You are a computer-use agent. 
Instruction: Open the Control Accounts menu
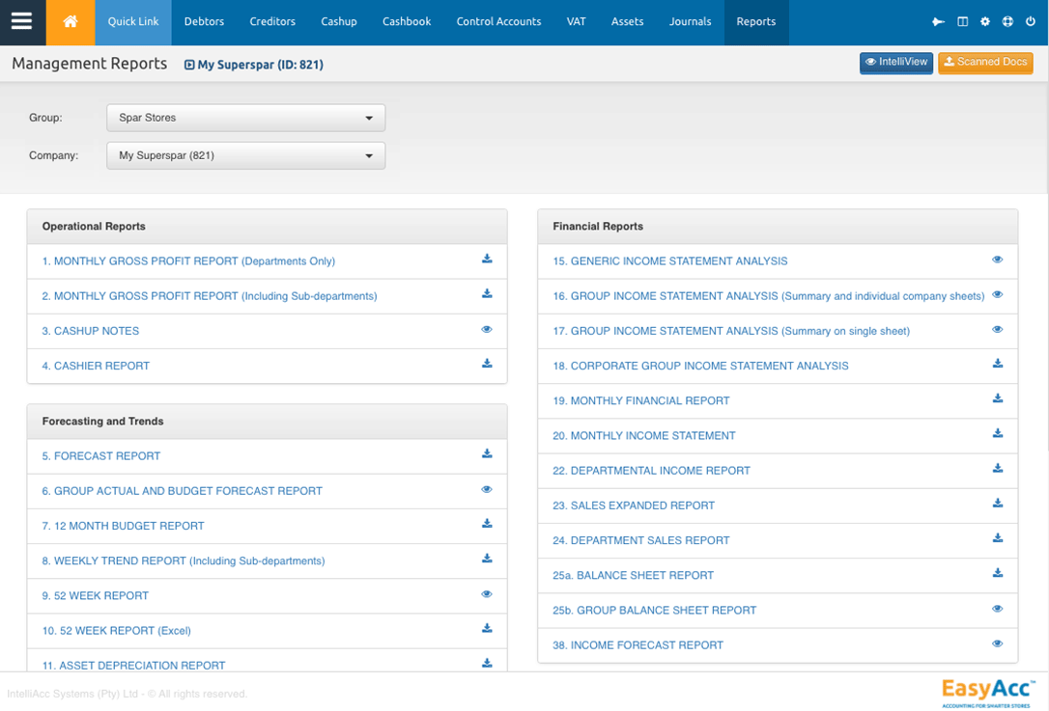498,22
